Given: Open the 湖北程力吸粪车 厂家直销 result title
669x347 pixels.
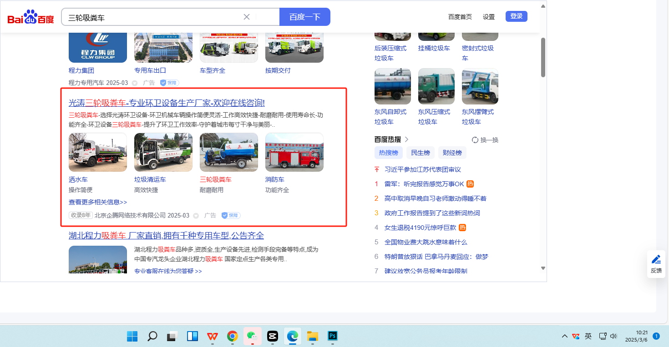Looking at the screenshot, I should 166,235.
